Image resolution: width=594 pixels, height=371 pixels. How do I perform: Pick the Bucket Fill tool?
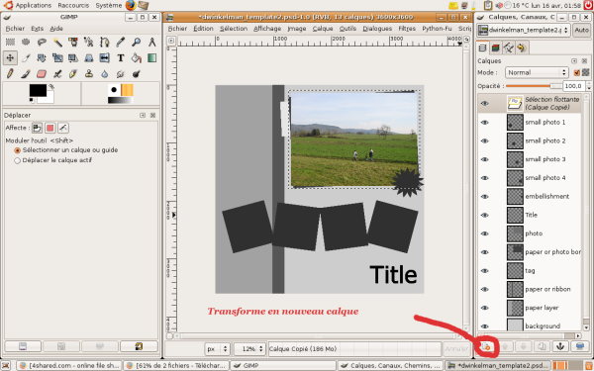tap(137, 58)
